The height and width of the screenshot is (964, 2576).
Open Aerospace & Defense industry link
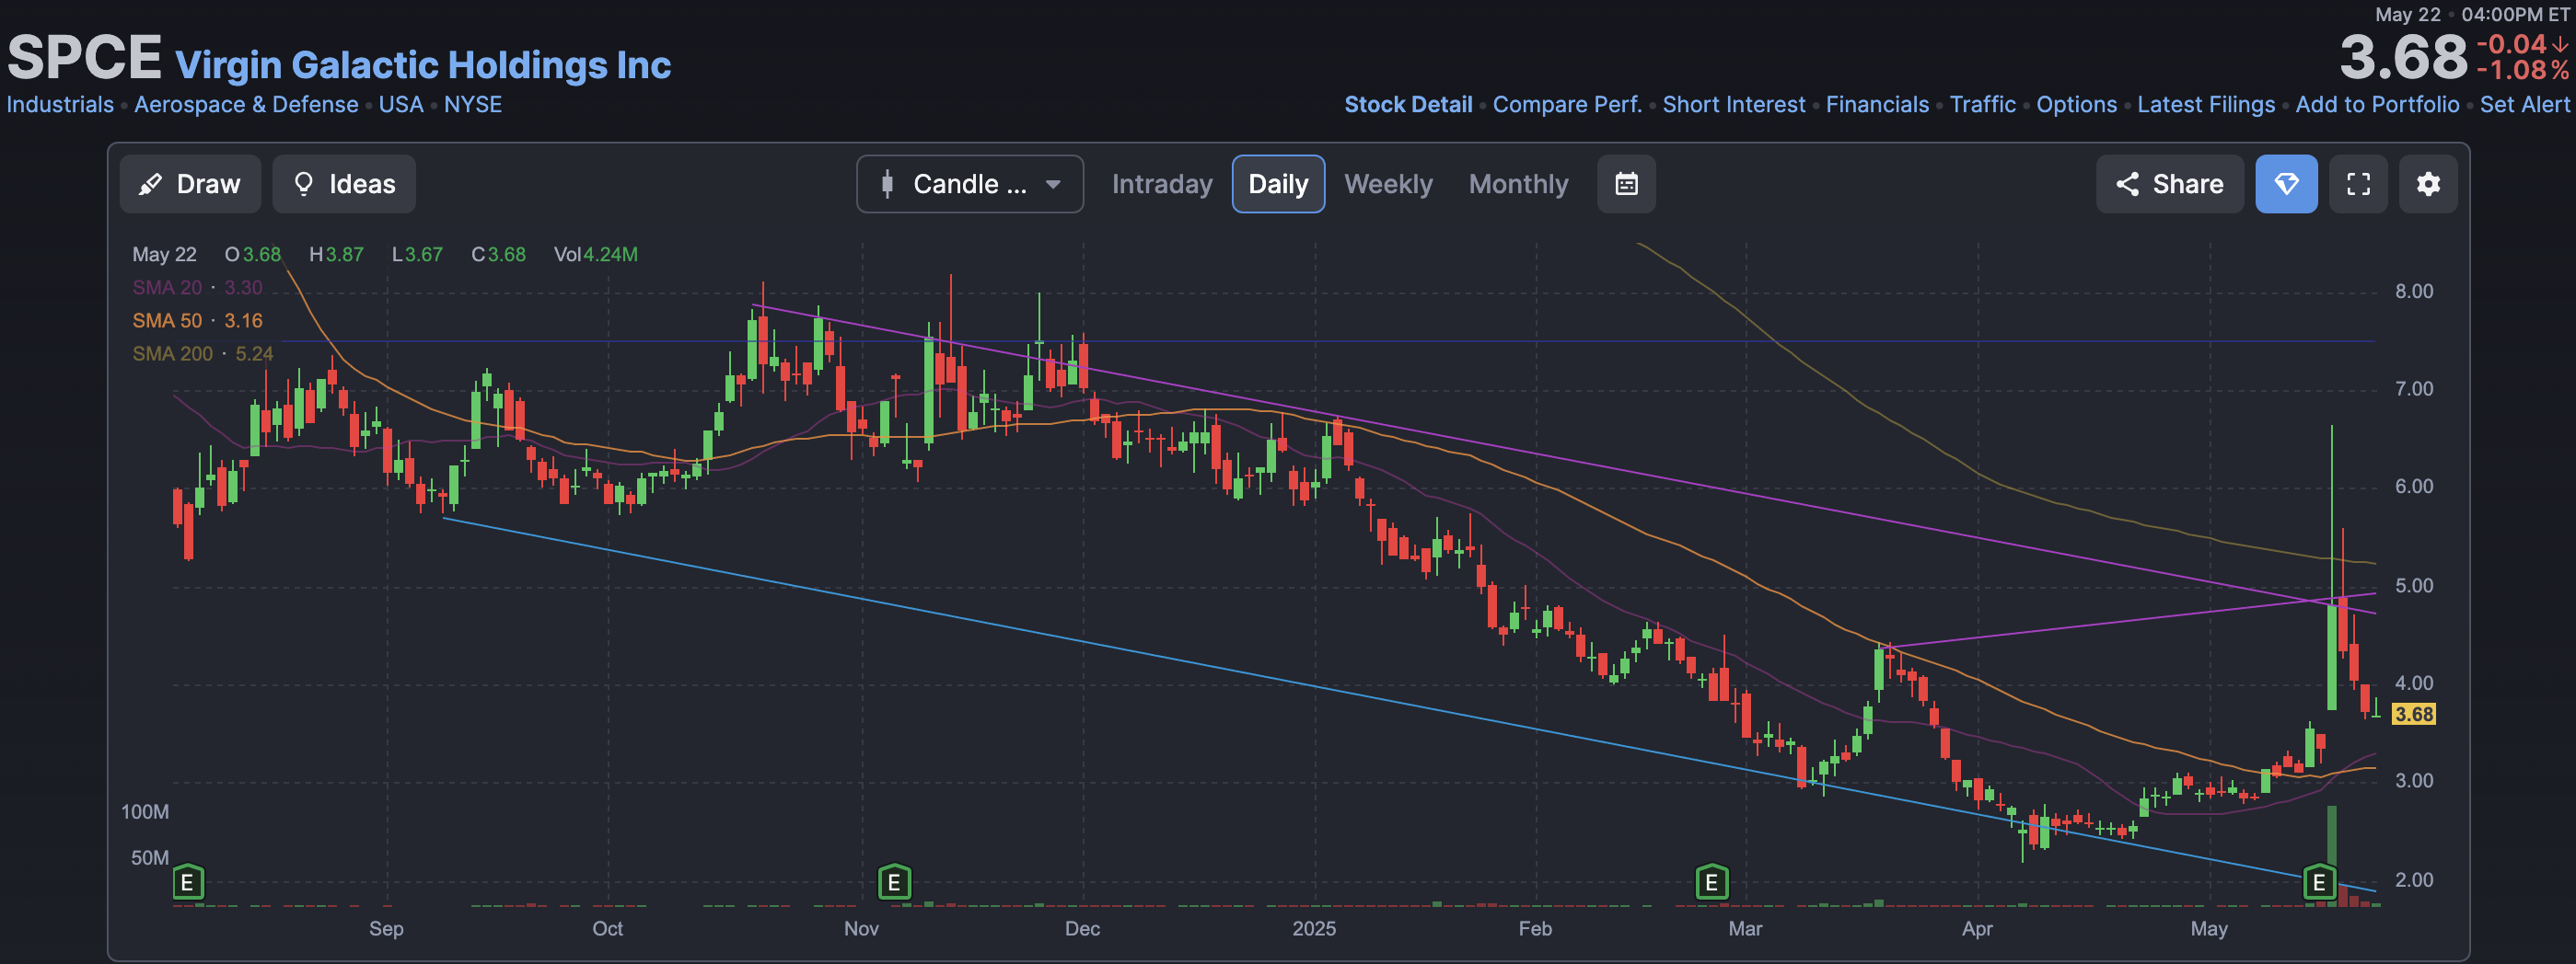click(246, 105)
